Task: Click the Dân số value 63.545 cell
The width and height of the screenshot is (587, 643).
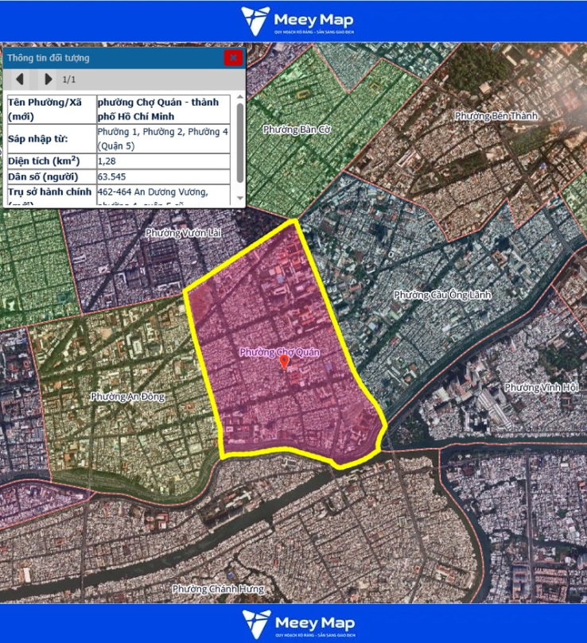Action: [164, 176]
